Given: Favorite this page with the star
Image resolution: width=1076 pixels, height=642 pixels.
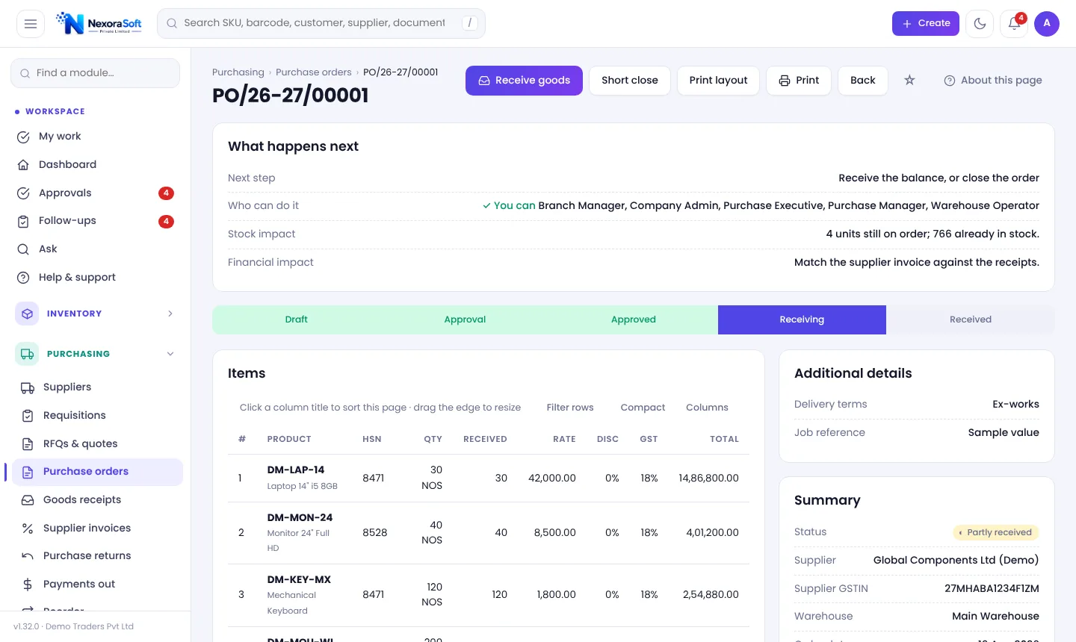Looking at the screenshot, I should tap(909, 80).
